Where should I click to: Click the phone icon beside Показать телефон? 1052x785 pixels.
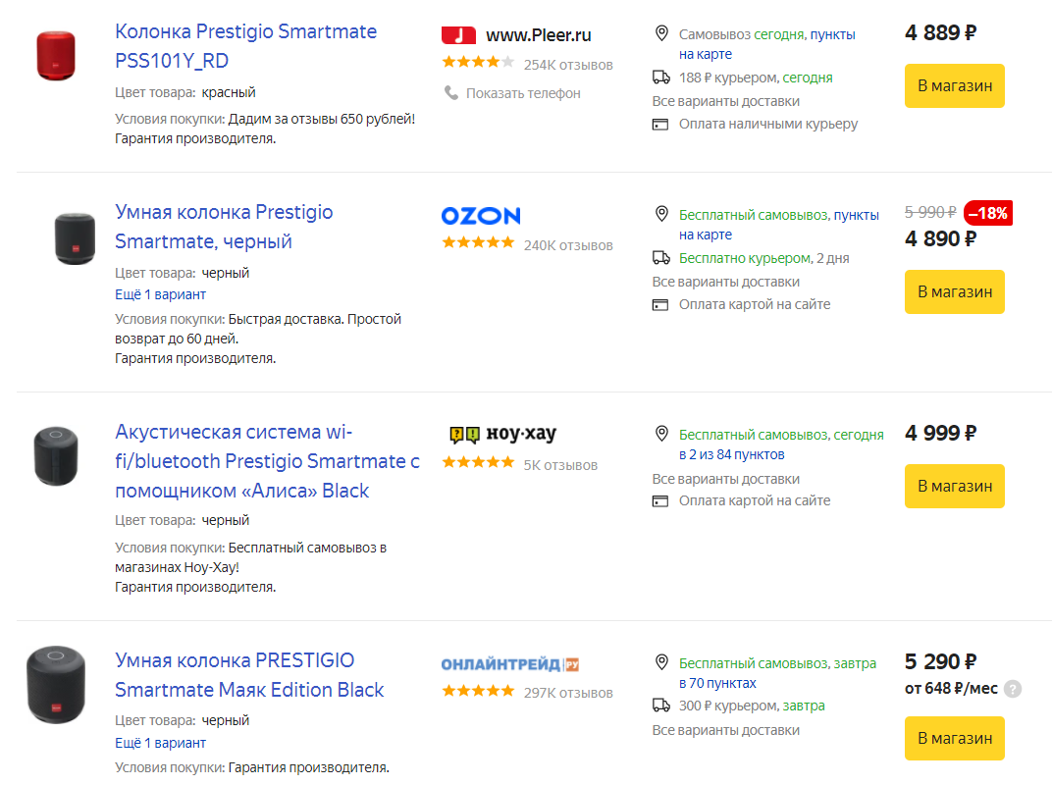pyautogui.click(x=450, y=92)
